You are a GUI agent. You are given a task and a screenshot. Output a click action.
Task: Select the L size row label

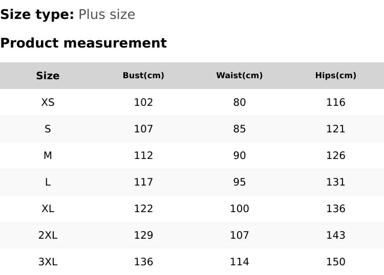tap(48, 182)
